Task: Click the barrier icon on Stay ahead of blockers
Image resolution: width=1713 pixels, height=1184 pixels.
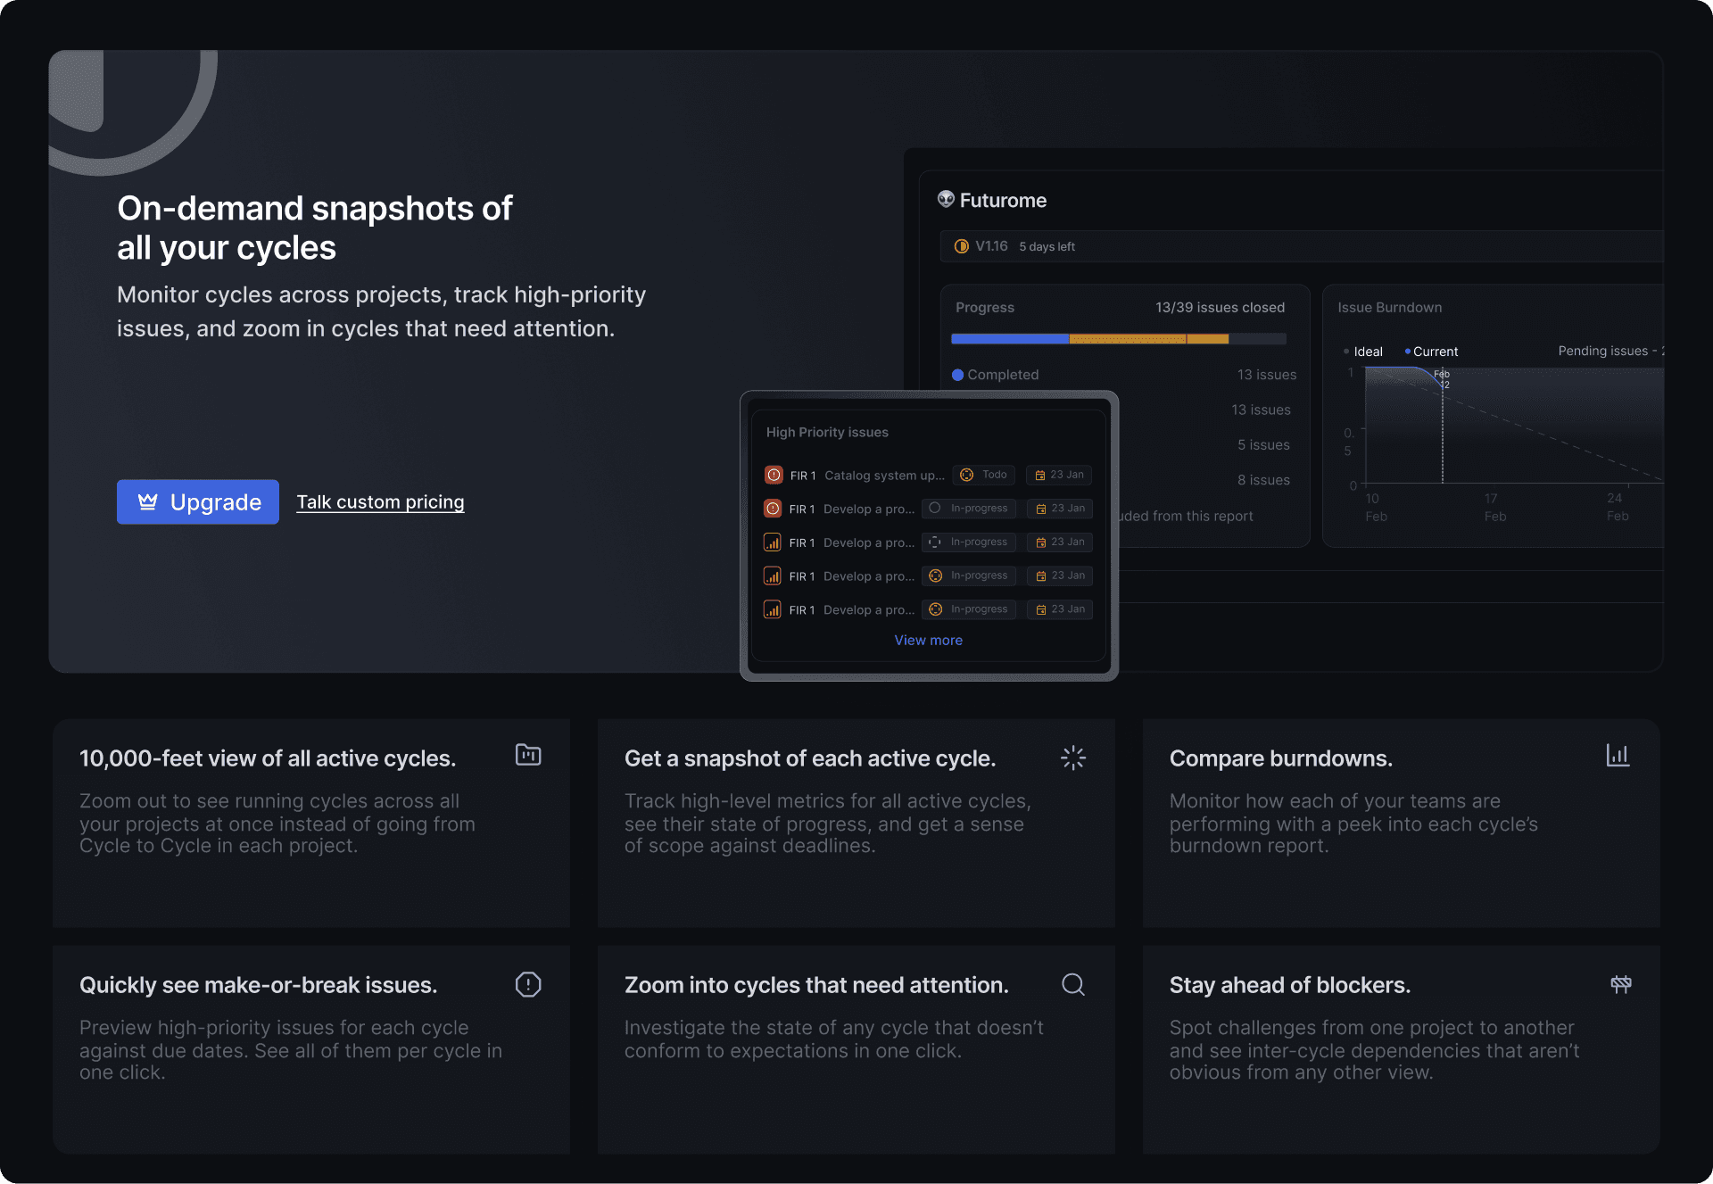Action: click(1621, 984)
